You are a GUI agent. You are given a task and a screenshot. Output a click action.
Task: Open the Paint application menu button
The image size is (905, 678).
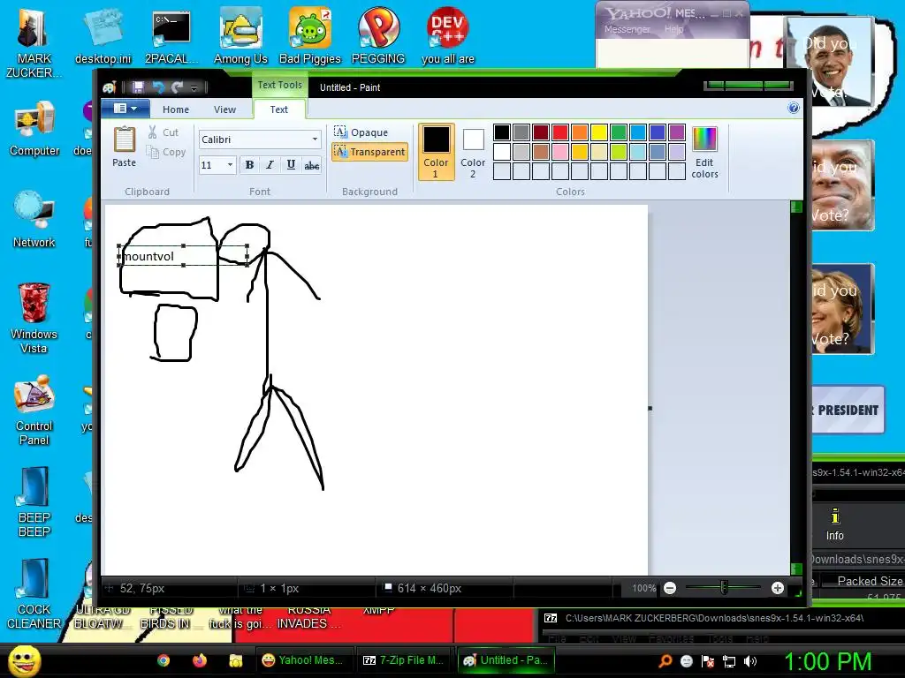125,109
